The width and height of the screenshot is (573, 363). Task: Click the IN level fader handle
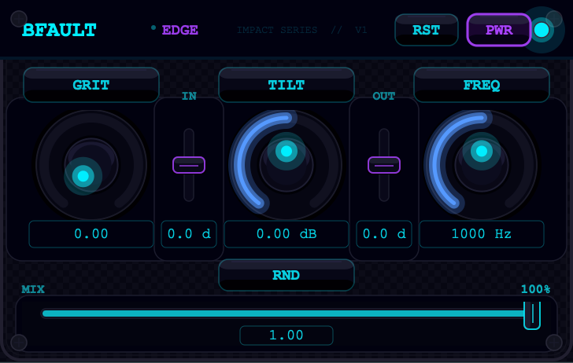pos(189,165)
